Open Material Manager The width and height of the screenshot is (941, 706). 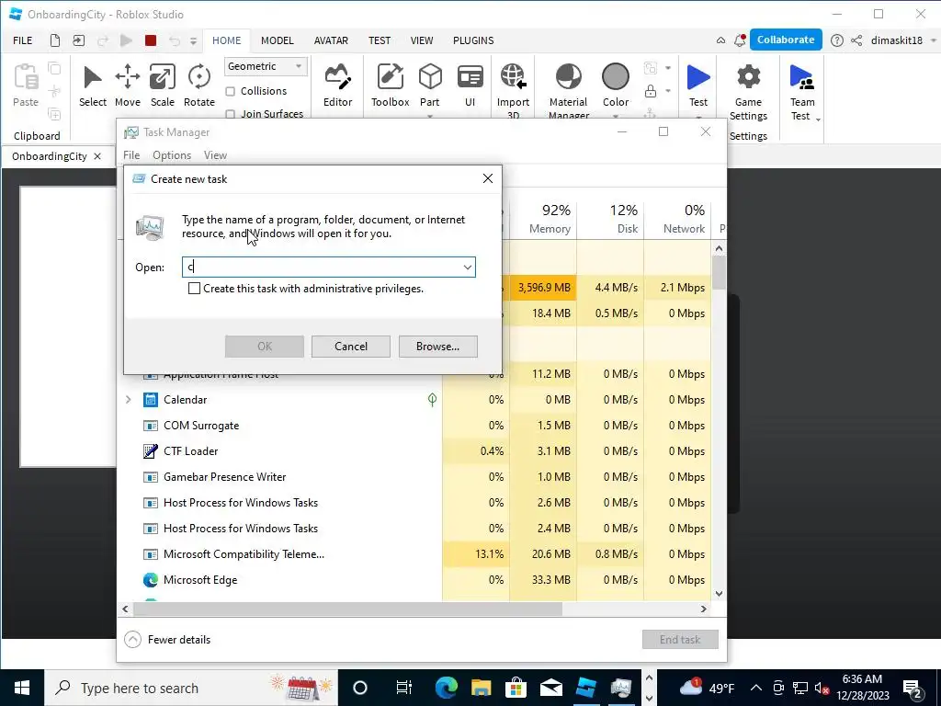[x=568, y=90]
